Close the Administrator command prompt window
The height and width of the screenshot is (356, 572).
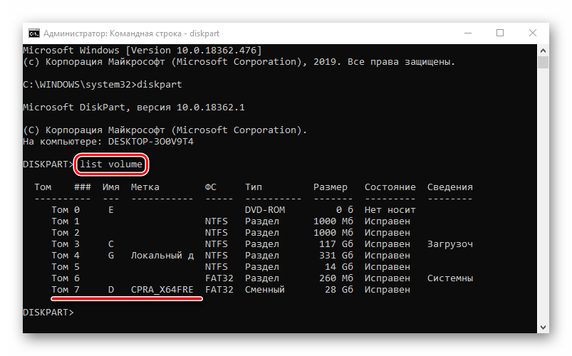pos(533,33)
